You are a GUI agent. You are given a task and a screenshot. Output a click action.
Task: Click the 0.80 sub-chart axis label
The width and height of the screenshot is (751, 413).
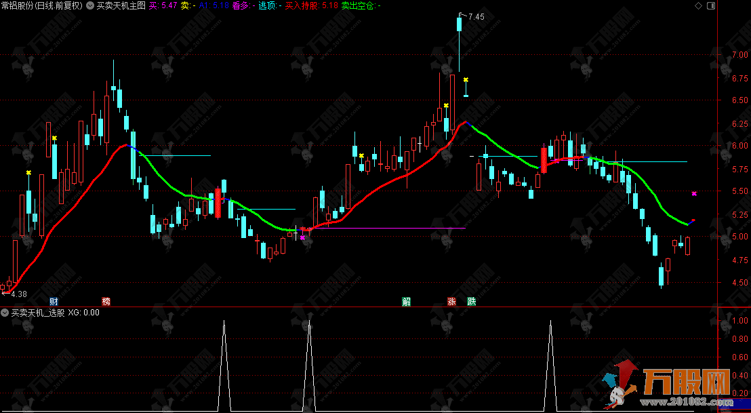tap(740, 338)
